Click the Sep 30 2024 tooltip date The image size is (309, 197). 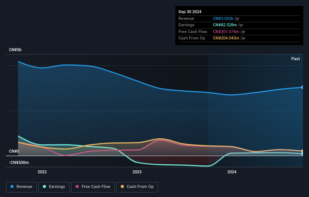point(190,12)
